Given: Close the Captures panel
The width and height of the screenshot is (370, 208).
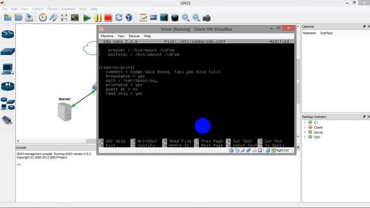Looking at the screenshot, I should [368, 27].
